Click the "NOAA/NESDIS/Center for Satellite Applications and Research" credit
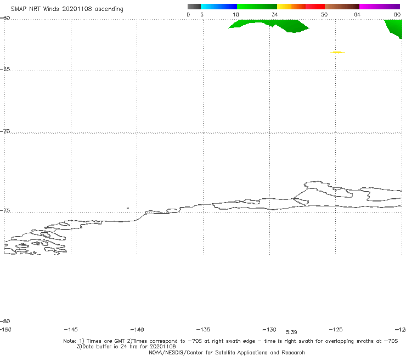The height and width of the screenshot is (356, 406). (x=227, y=353)
